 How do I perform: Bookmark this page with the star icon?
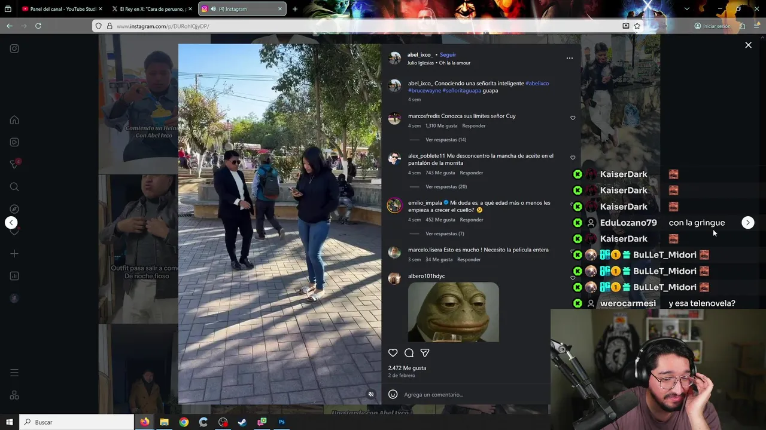pos(637,26)
